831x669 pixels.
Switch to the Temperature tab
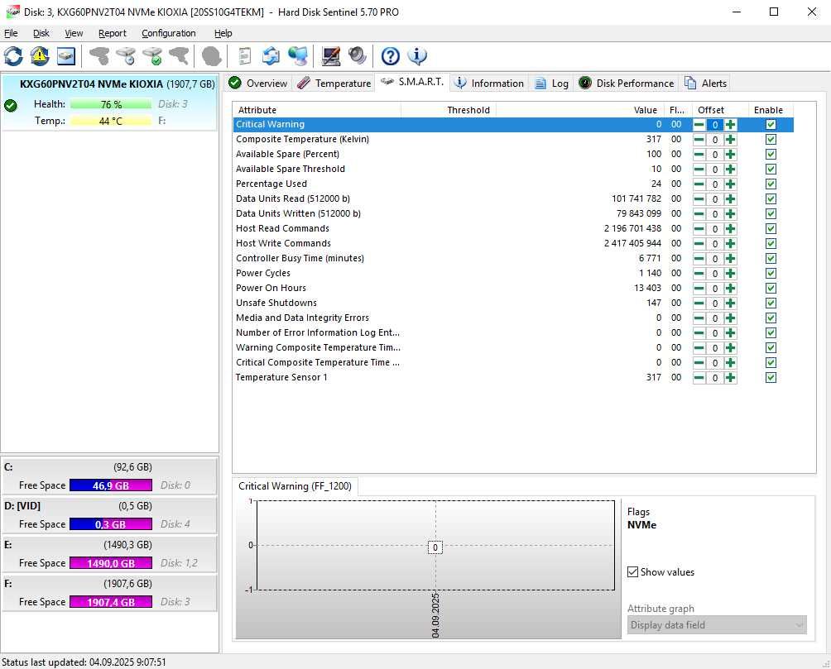point(334,84)
